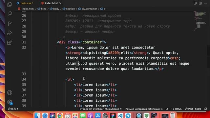Image resolution: width=210 pixels, height=118 pixels.
Task: Open Podcasts from the Dock
Action: (90, 115)
